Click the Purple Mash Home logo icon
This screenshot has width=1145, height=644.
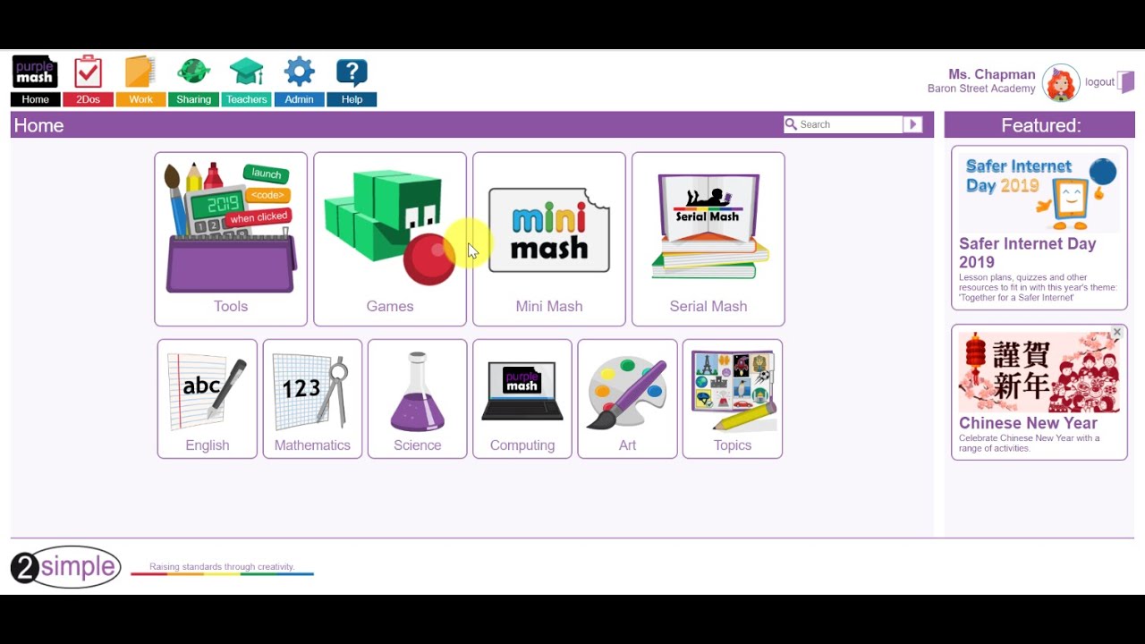(x=35, y=72)
